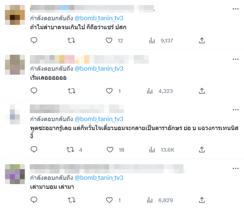View analytics showing 13.6K views

pyautogui.click(x=162, y=150)
